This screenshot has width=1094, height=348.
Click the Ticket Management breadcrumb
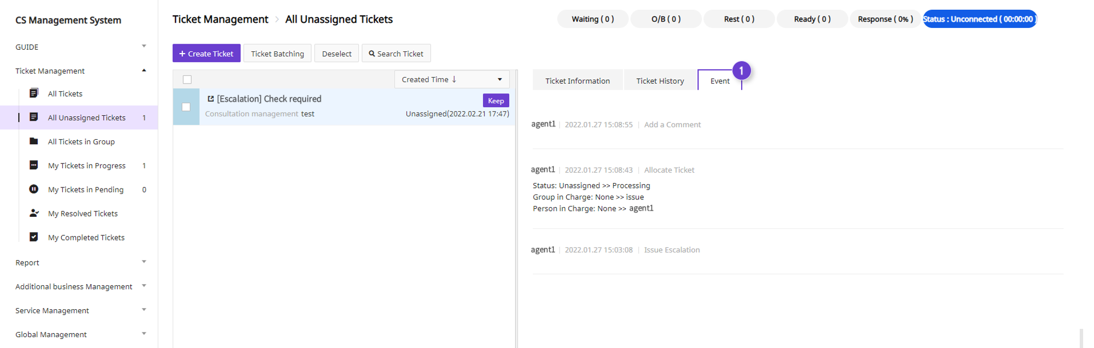coord(220,19)
